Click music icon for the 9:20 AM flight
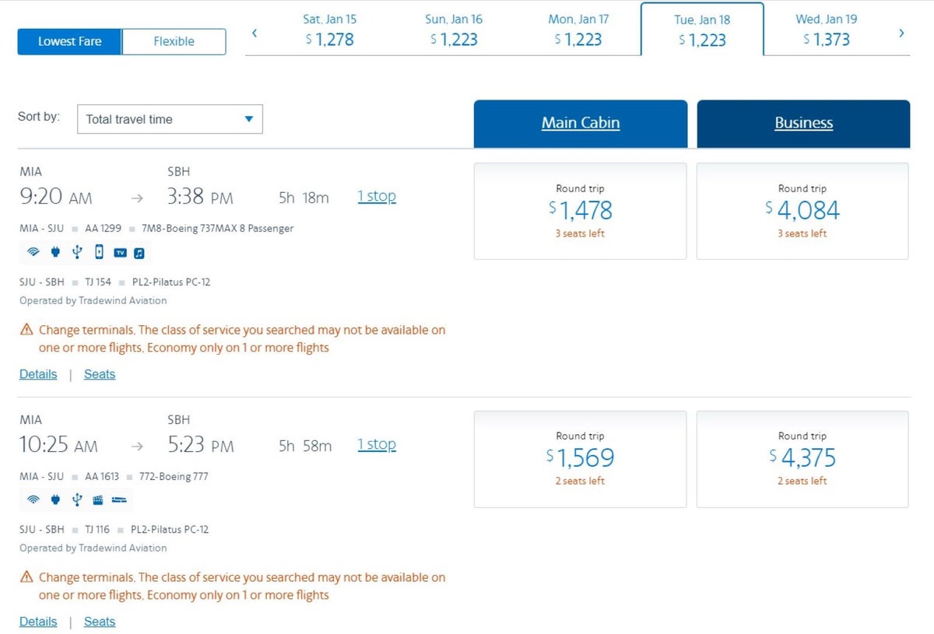 point(139,253)
